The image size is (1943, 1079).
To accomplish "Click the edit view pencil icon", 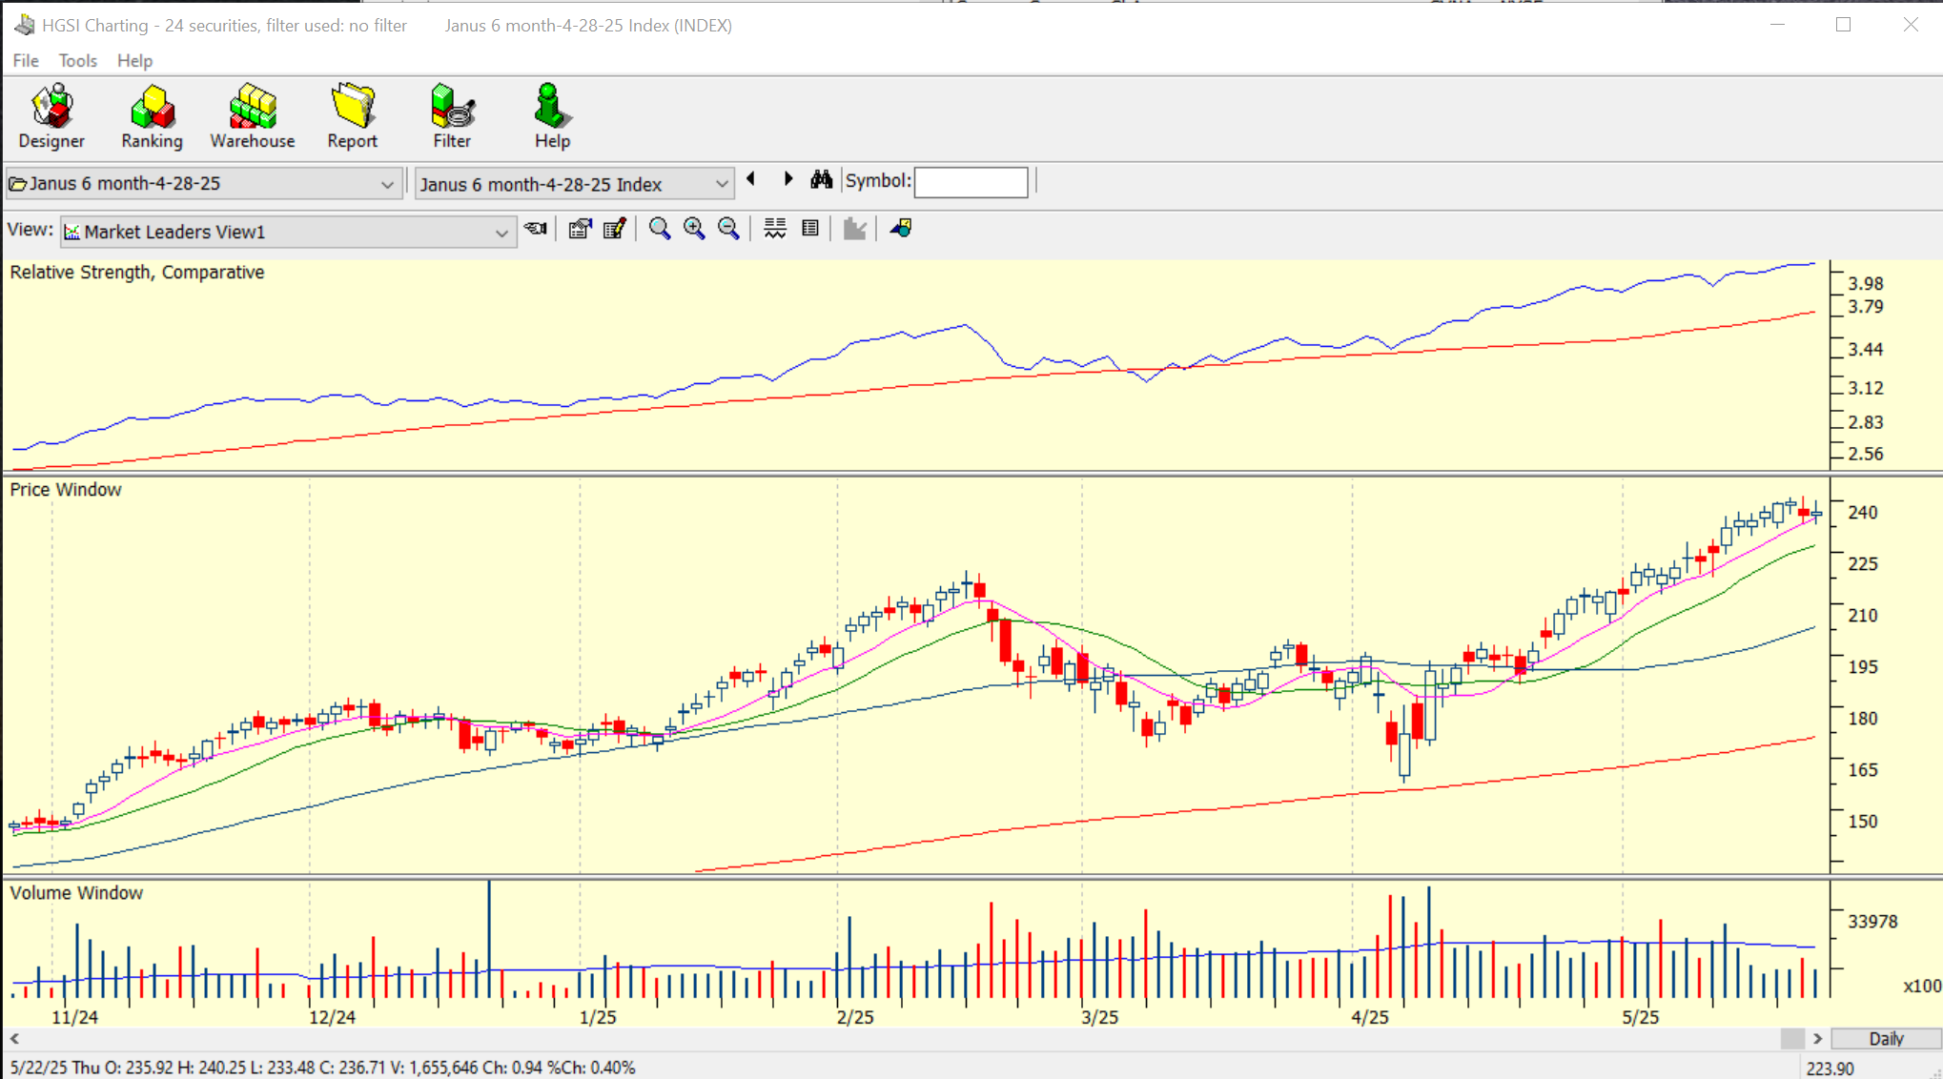I will coord(615,229).
